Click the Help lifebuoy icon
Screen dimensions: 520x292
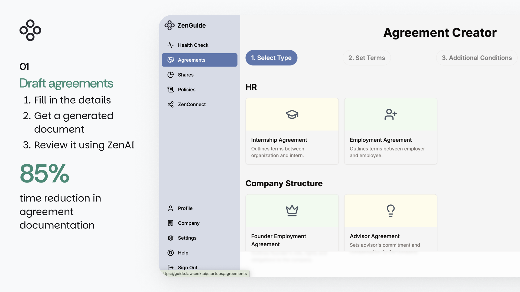170,253
